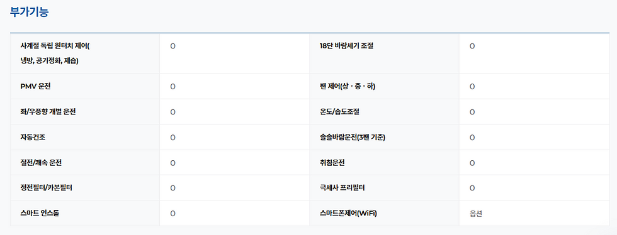The image size is (617, 235).
Task: Click the O value for 온도/습도조절
Action: pyautogui.click(x=472, y=112)
